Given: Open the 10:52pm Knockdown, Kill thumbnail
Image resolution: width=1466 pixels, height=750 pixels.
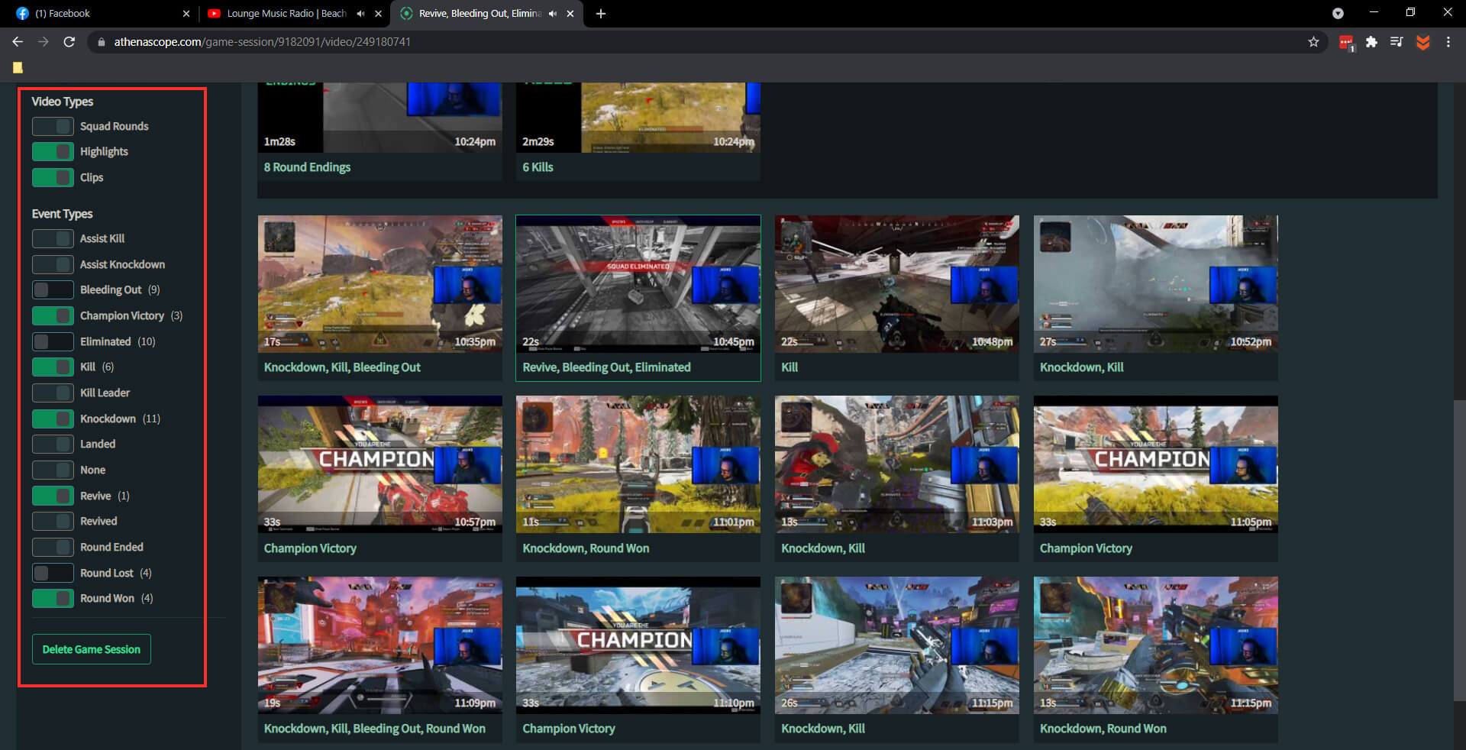Looking at the screenshot, I should 1155,284.
